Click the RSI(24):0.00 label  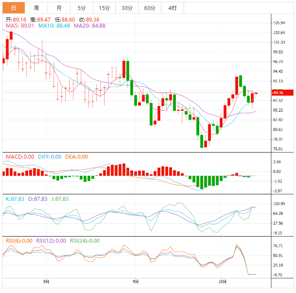point(85,241)
